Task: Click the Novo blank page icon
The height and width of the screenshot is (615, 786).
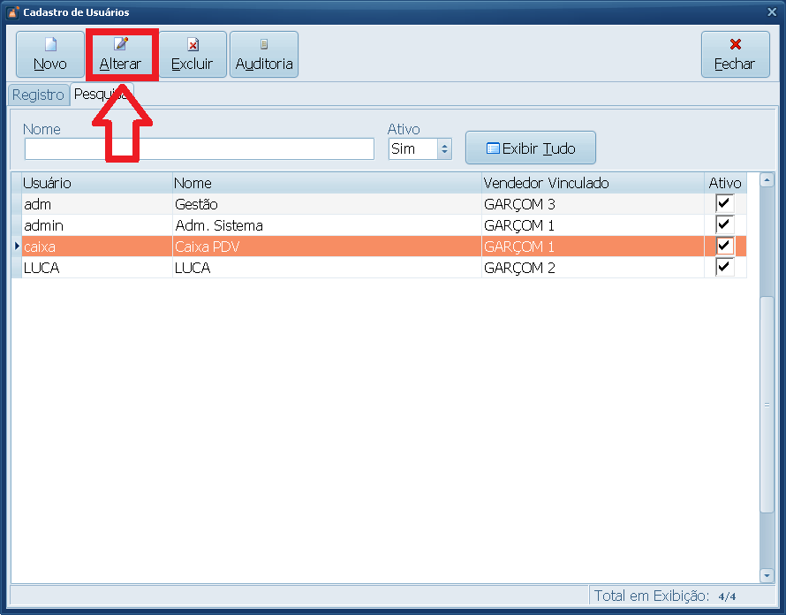Action: (x=50, y=45)
